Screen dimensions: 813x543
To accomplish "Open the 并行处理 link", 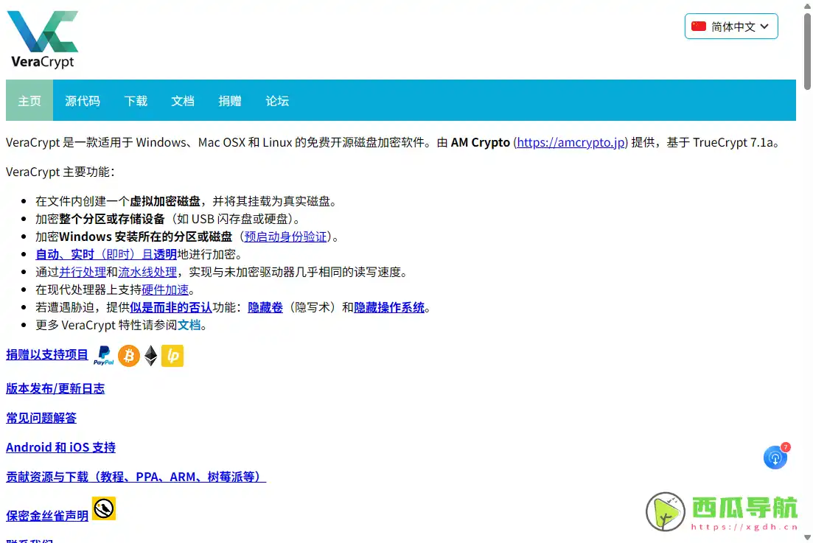I will click(x=83, y=272).
